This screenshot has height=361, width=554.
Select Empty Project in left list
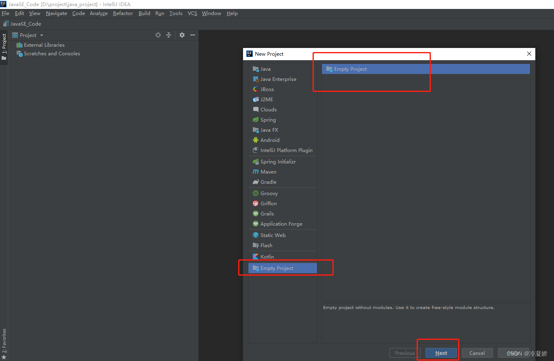click(x=282, y=268)
